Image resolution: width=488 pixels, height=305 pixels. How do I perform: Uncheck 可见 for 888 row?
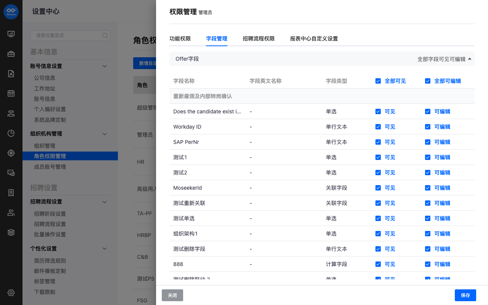[x=378, y=264]
